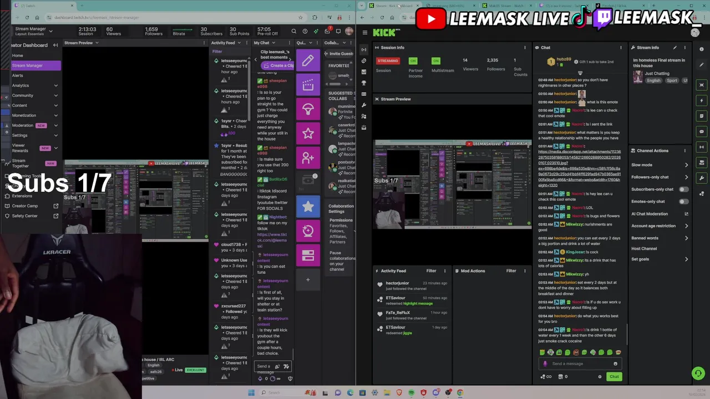This screenshot has height=399, width=710.
Task: Open Kick Session Info three-dot menu
Action: pyautogui.click(x=525, y=48)
